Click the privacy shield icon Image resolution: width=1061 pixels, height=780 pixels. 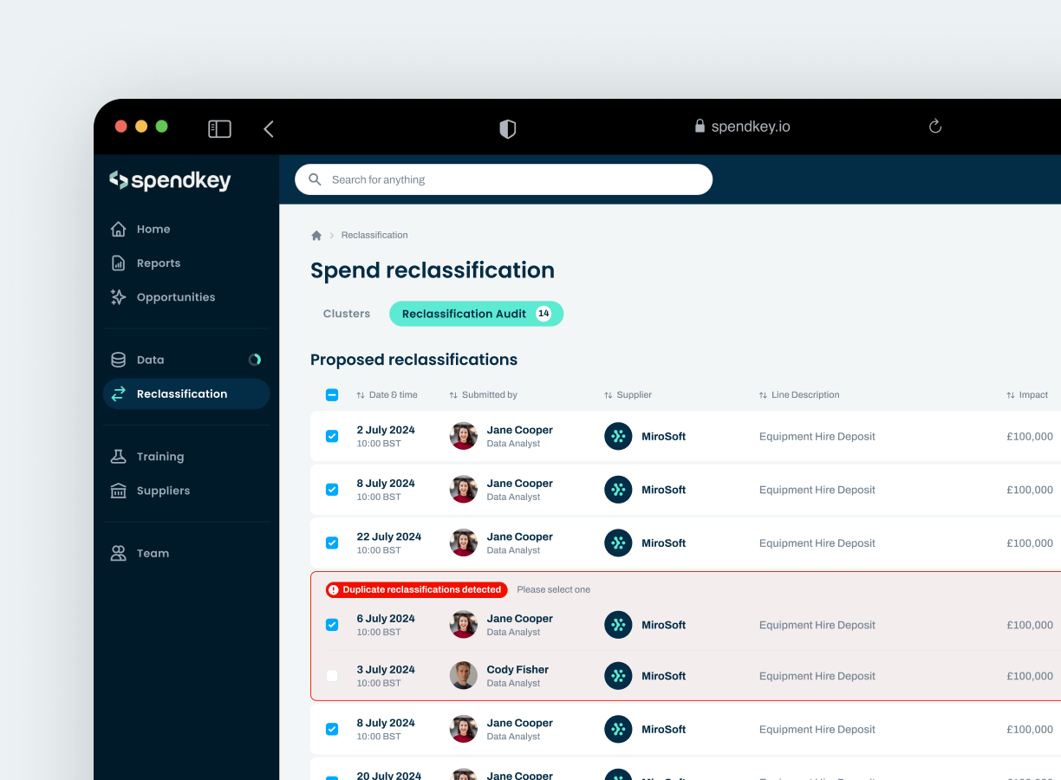(x=508, y=129)
